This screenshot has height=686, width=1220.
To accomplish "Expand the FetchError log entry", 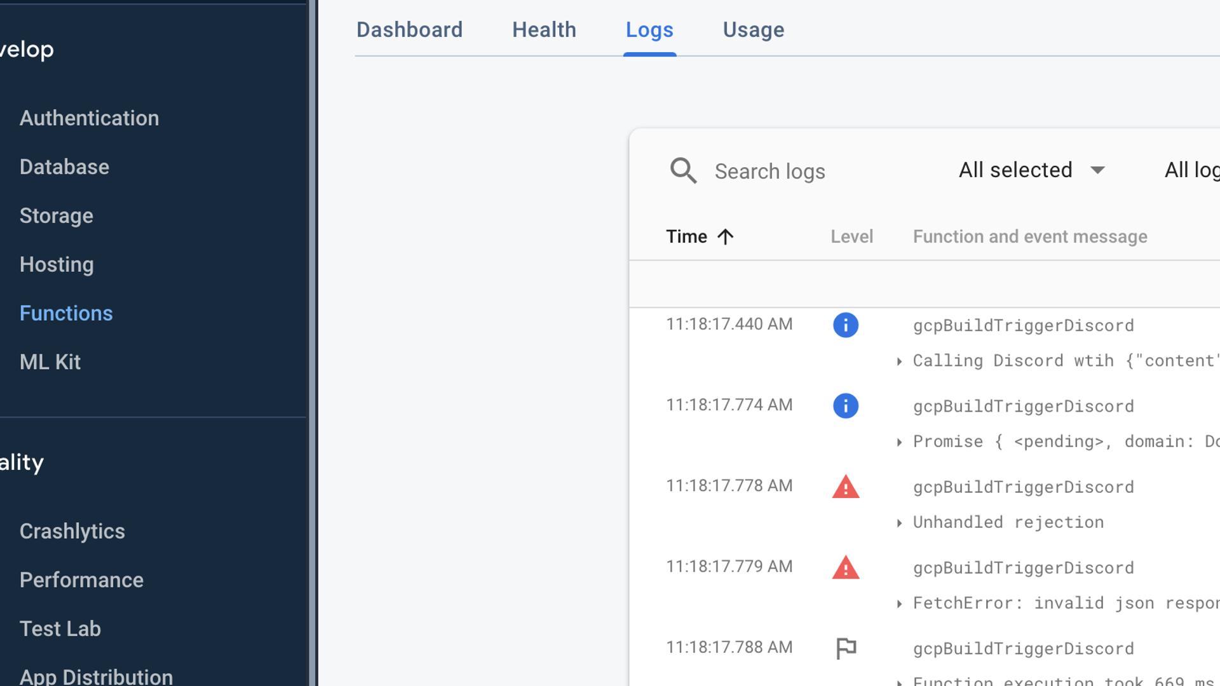I will pyautogui.click(x=899, y=603).
